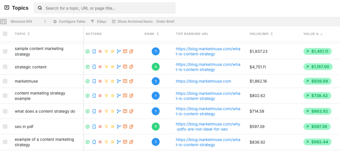The image size is (340, 151).
Task: Click the $939.09 value change badge
Action: (x=317, y=81)
